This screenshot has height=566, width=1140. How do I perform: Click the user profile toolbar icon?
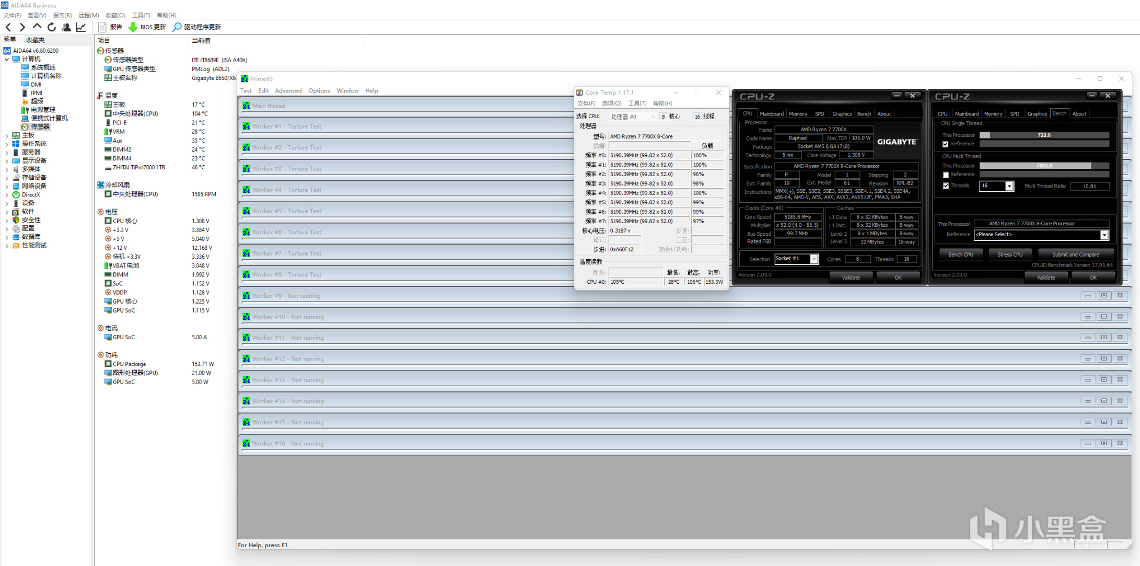(66, 27)
